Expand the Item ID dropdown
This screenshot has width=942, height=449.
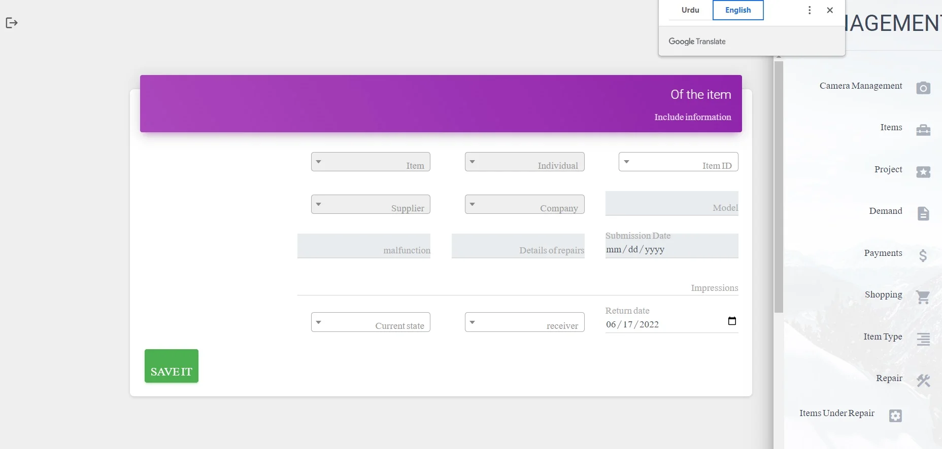click(x=678, y=162)
